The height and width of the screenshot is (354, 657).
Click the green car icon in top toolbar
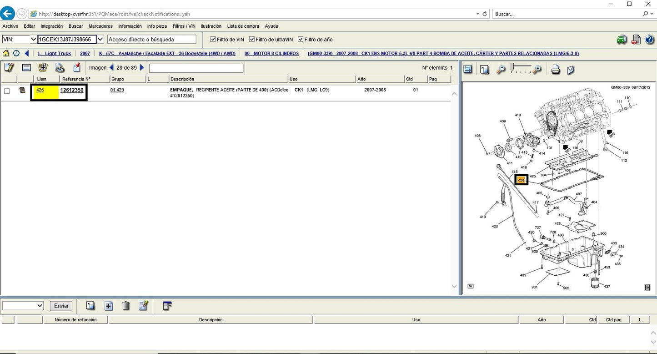pyautogui.click(x=622, y=40)
